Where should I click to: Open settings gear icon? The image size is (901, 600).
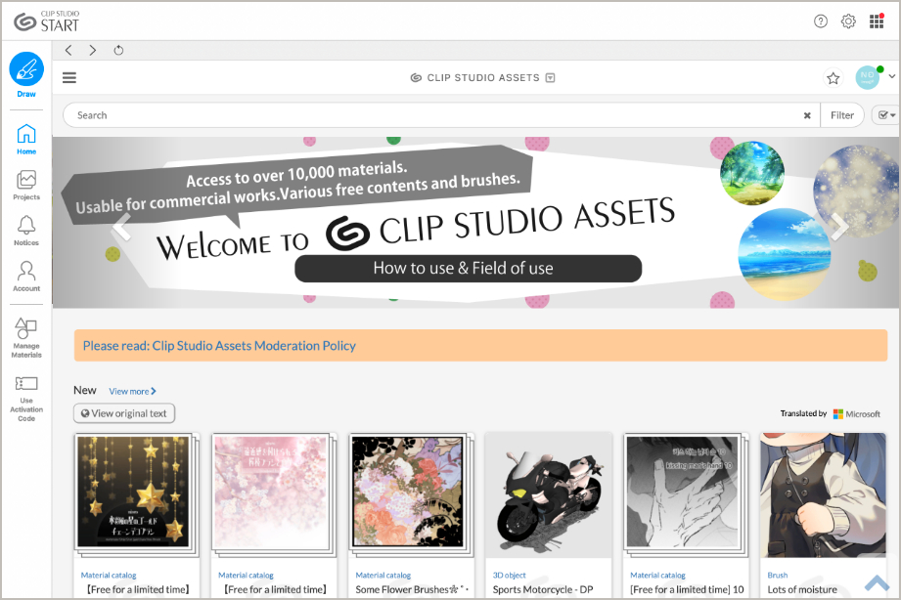coord(848,21)
